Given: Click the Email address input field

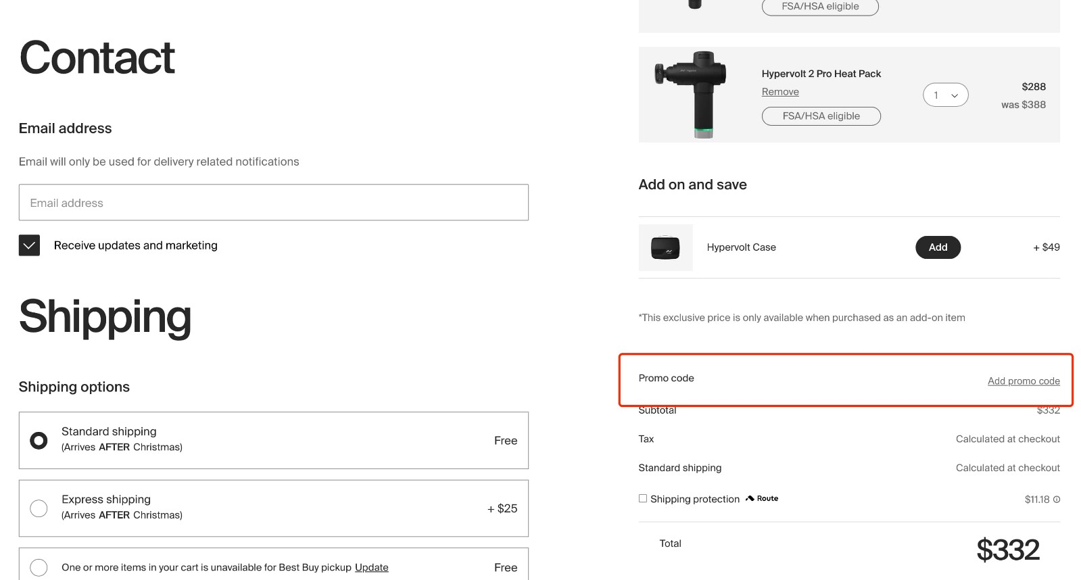Looking at the screenshot, I should click(273, 203).
